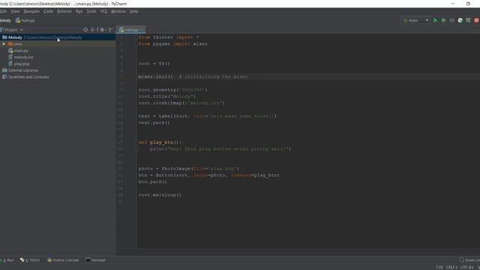This screenshot has width=480, height=270.
Task: Click the from pygame import mixer line
Action: tap(173, 44)
